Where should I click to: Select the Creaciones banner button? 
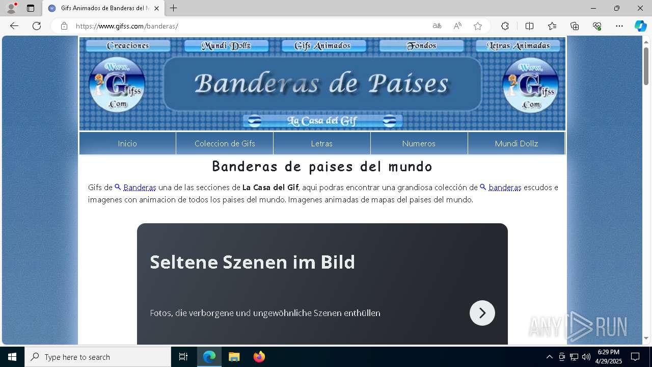(128, 46)
